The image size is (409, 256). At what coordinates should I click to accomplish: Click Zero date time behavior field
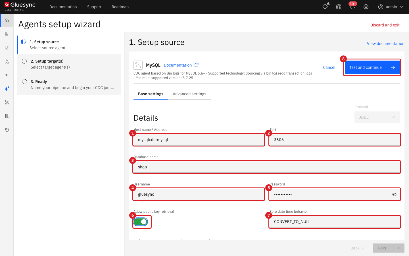(x=335, y=222)
